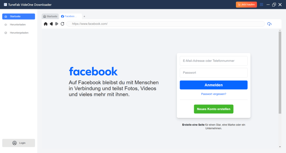The image size is (286, 153).
Task: Close the TuneFab VideOne Downloader window
Action: 280,5
